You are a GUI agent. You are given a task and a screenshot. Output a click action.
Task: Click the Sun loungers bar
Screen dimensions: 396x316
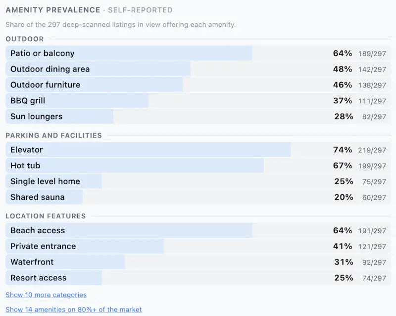(x=198, y=117)
